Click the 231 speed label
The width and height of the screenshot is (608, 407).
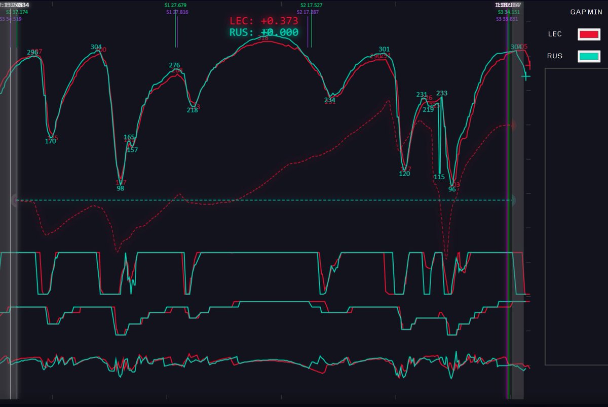point(422,95)
